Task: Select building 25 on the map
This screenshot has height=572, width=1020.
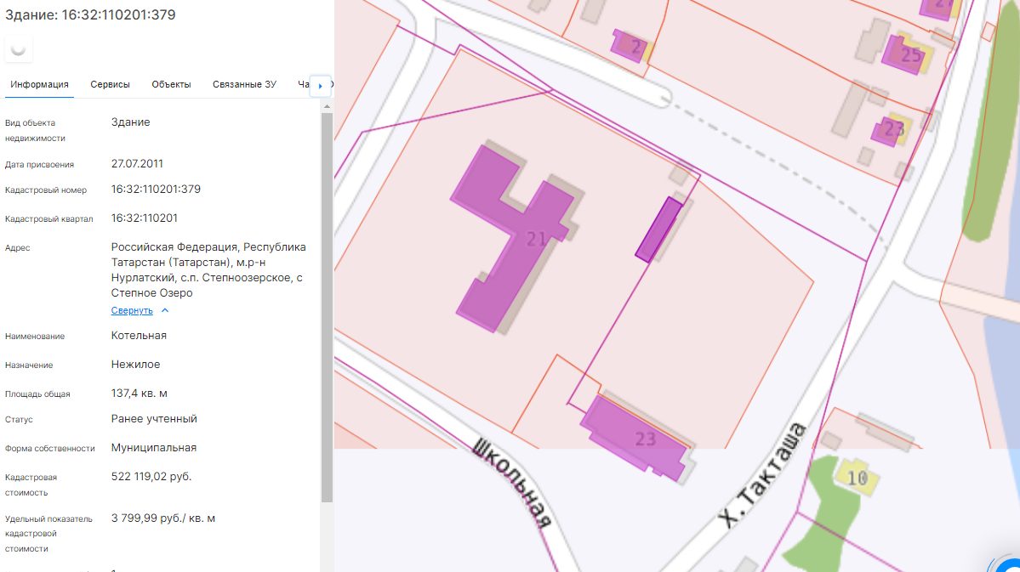Action: tap(905, 54)
